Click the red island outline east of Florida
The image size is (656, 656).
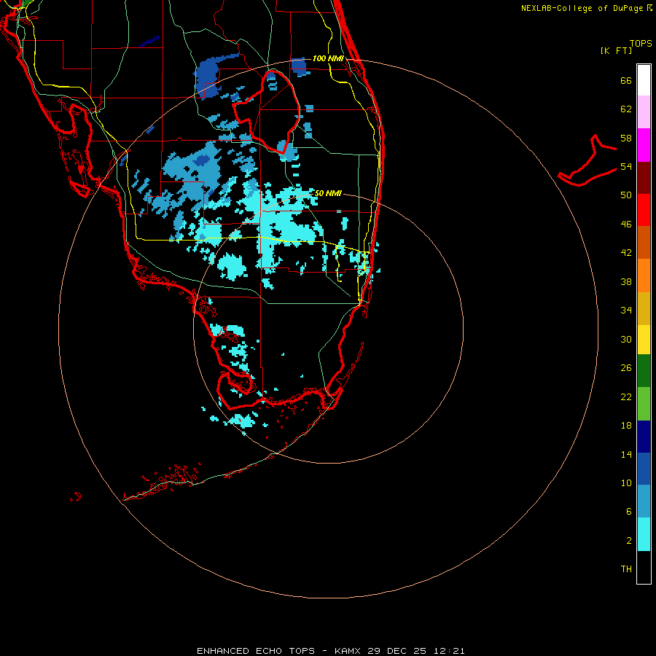click(587, 160)
